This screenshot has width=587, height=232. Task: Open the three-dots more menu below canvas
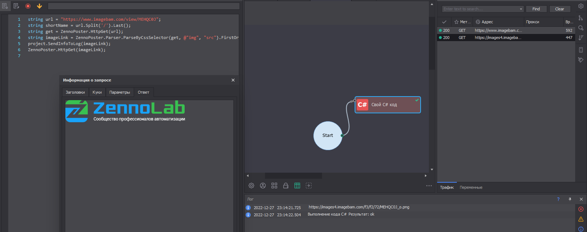tap(429, 186)
